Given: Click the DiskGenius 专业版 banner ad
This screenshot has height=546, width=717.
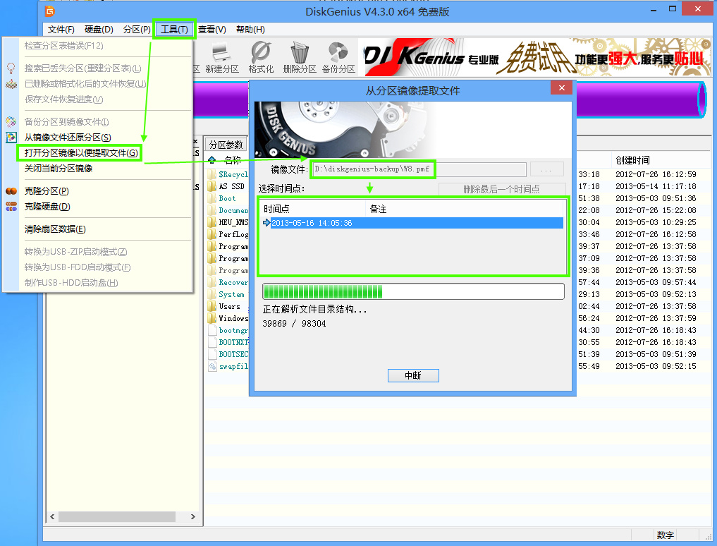Looking at the screenshot, I should click(536, 58).
